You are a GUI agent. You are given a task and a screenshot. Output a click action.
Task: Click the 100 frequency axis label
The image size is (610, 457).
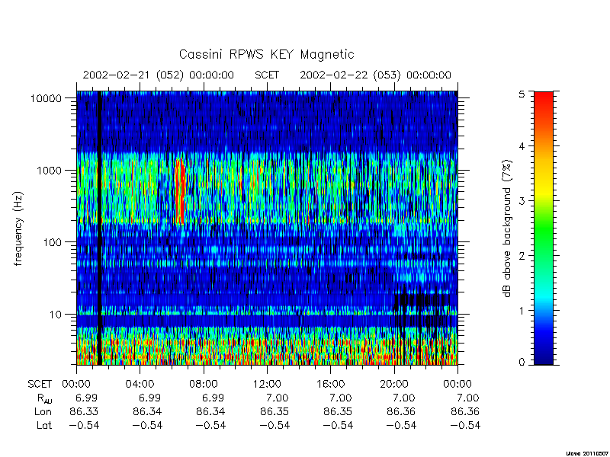52,242
